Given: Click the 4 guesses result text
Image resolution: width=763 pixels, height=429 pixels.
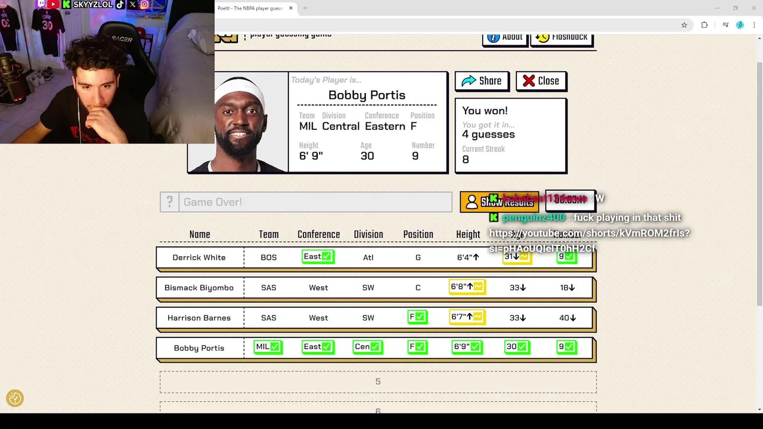Looking at the screenshot, I should (488, 135).
